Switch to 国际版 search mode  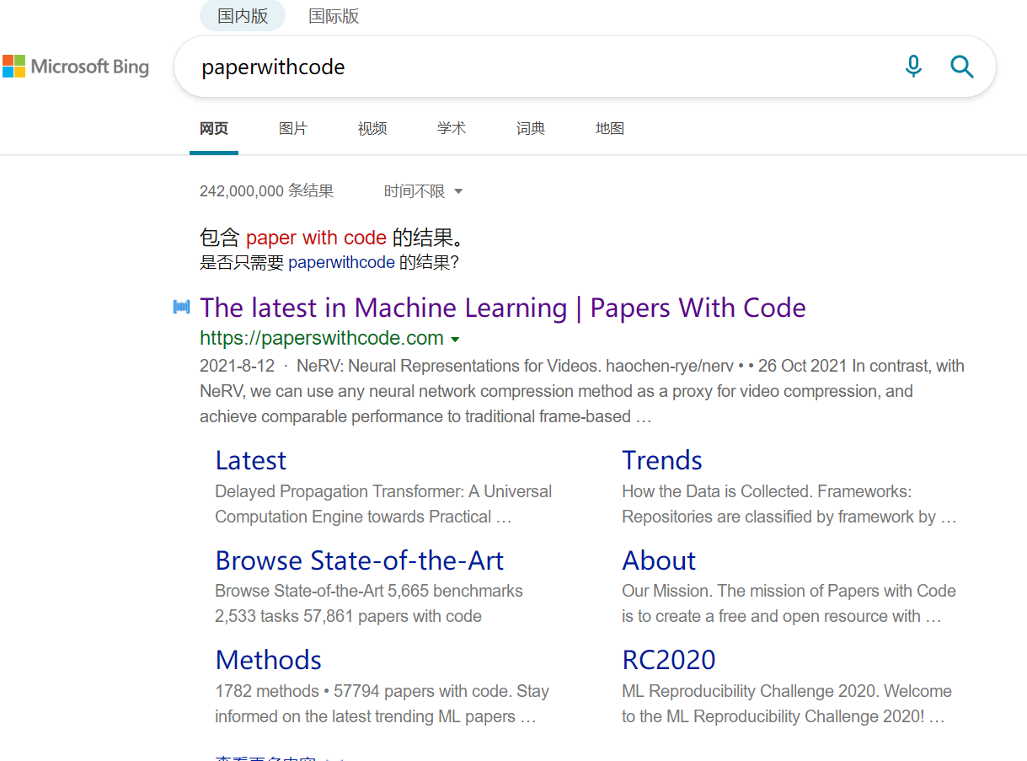(334, 16)
